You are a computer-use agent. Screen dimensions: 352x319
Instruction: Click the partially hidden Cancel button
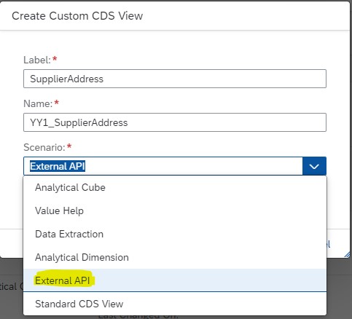328,244
